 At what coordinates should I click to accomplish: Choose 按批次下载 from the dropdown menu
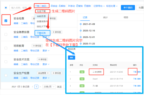point(42,27)
